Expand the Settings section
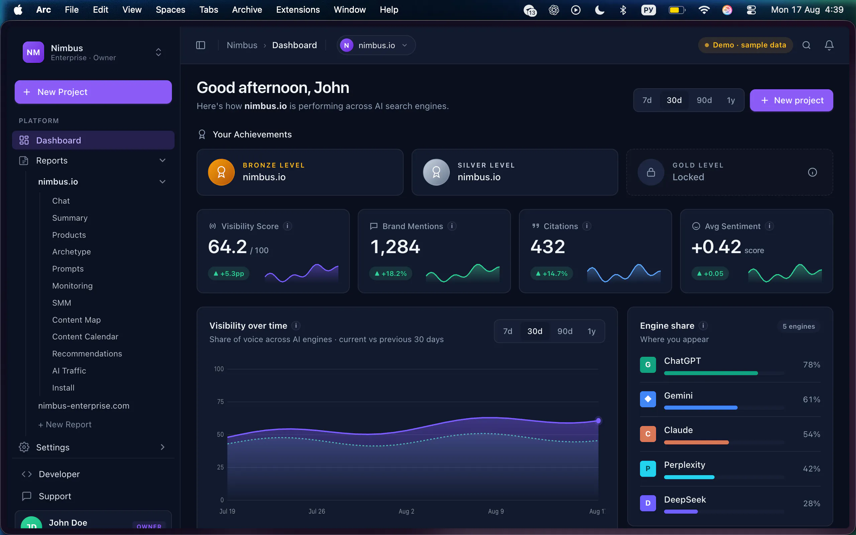 (x=163, y=447)
